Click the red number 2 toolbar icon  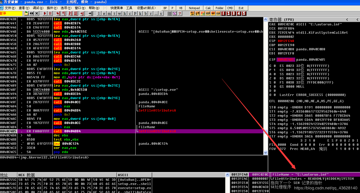click(x=229, y=13)
